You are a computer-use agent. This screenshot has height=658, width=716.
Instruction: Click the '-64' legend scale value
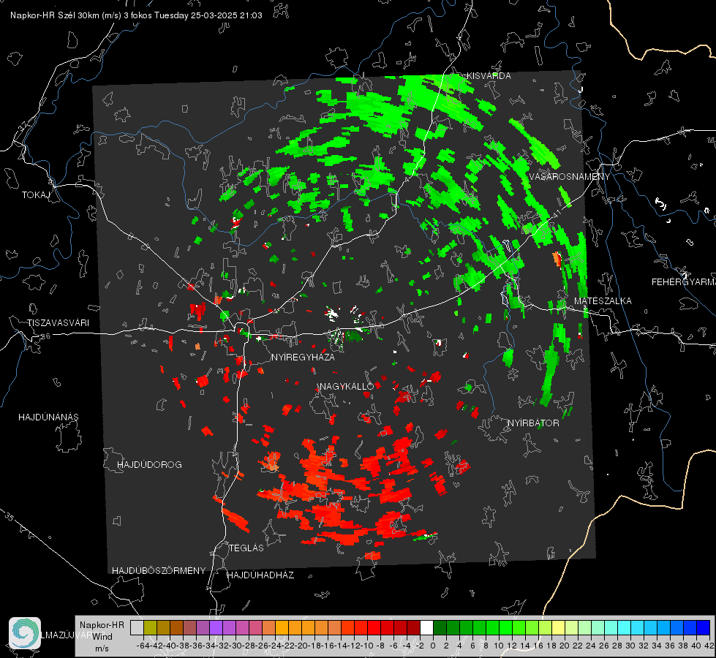[x=143, y=646]
